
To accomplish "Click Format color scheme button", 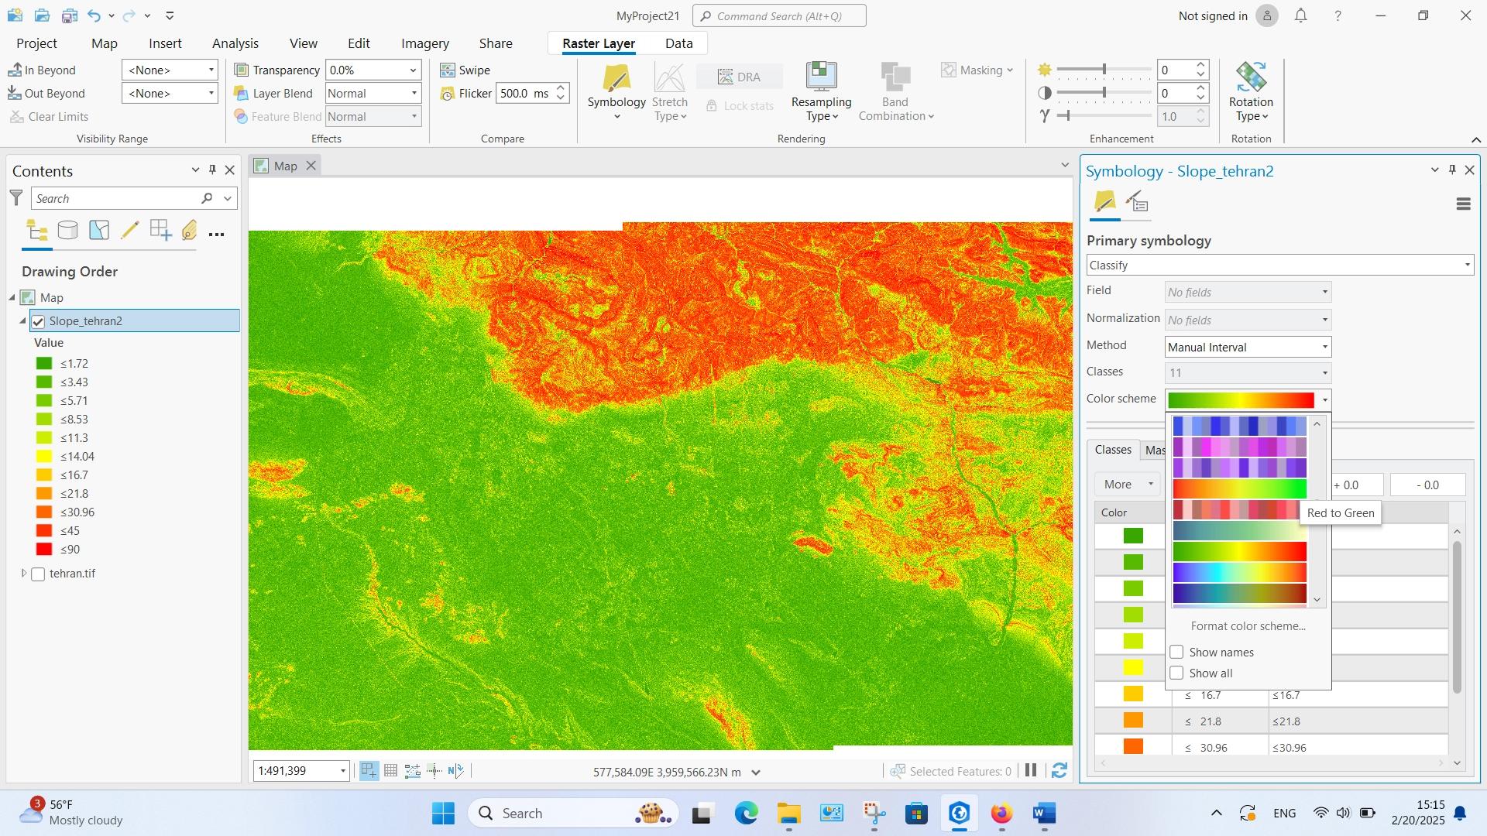I will (x=1247, y=625).
